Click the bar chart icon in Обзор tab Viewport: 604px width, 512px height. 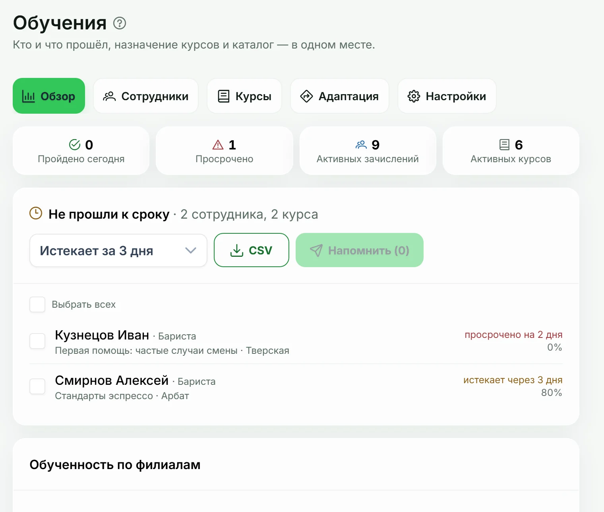[x=28, y=96]
